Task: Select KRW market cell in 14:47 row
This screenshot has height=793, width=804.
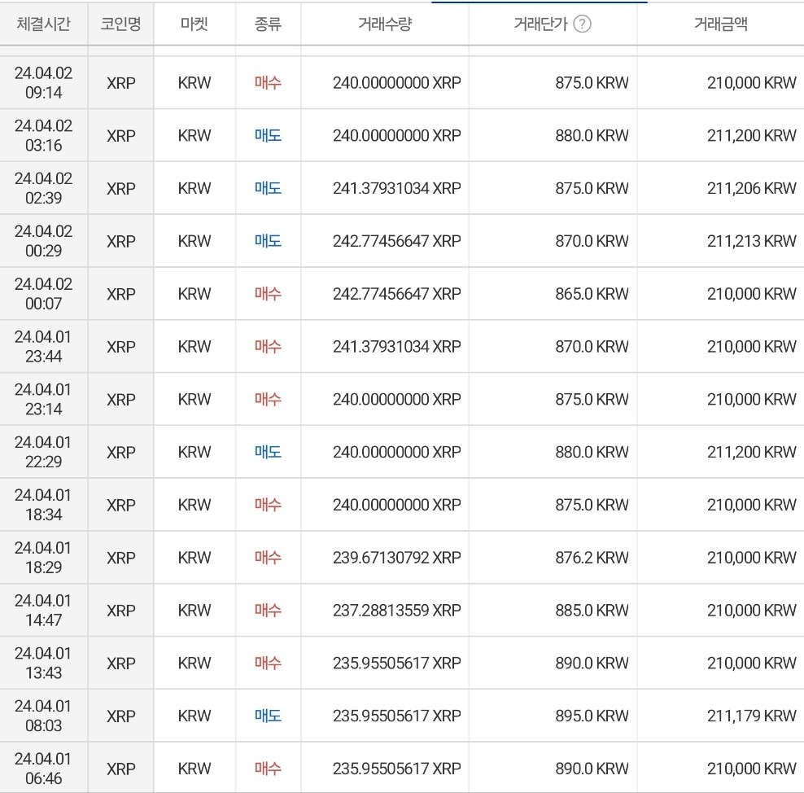Action: (x=194, y=611)
